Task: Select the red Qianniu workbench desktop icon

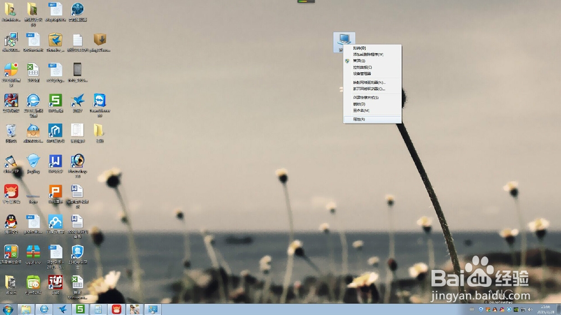Action: coord(11,194)
